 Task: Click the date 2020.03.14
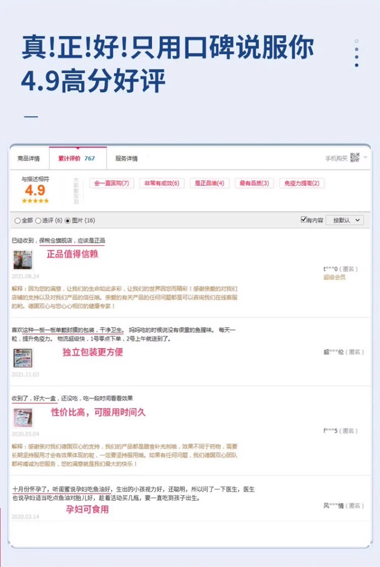(25, 517)
